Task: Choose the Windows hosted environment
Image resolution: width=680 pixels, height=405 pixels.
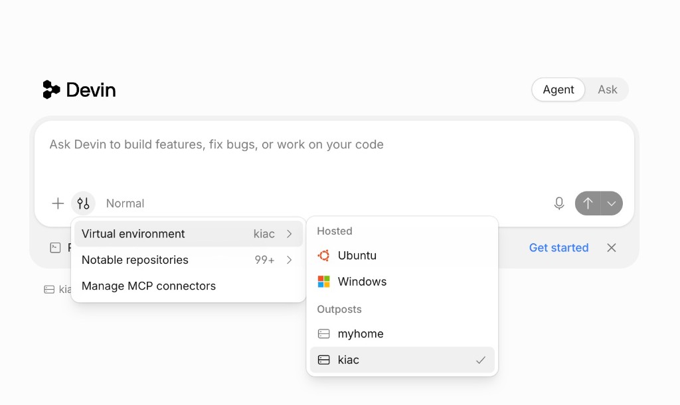Action: tap(402, 281)
